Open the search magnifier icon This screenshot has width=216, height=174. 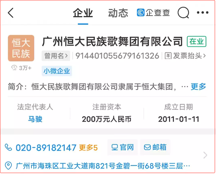pyautogui.click(x=183, y=13)
